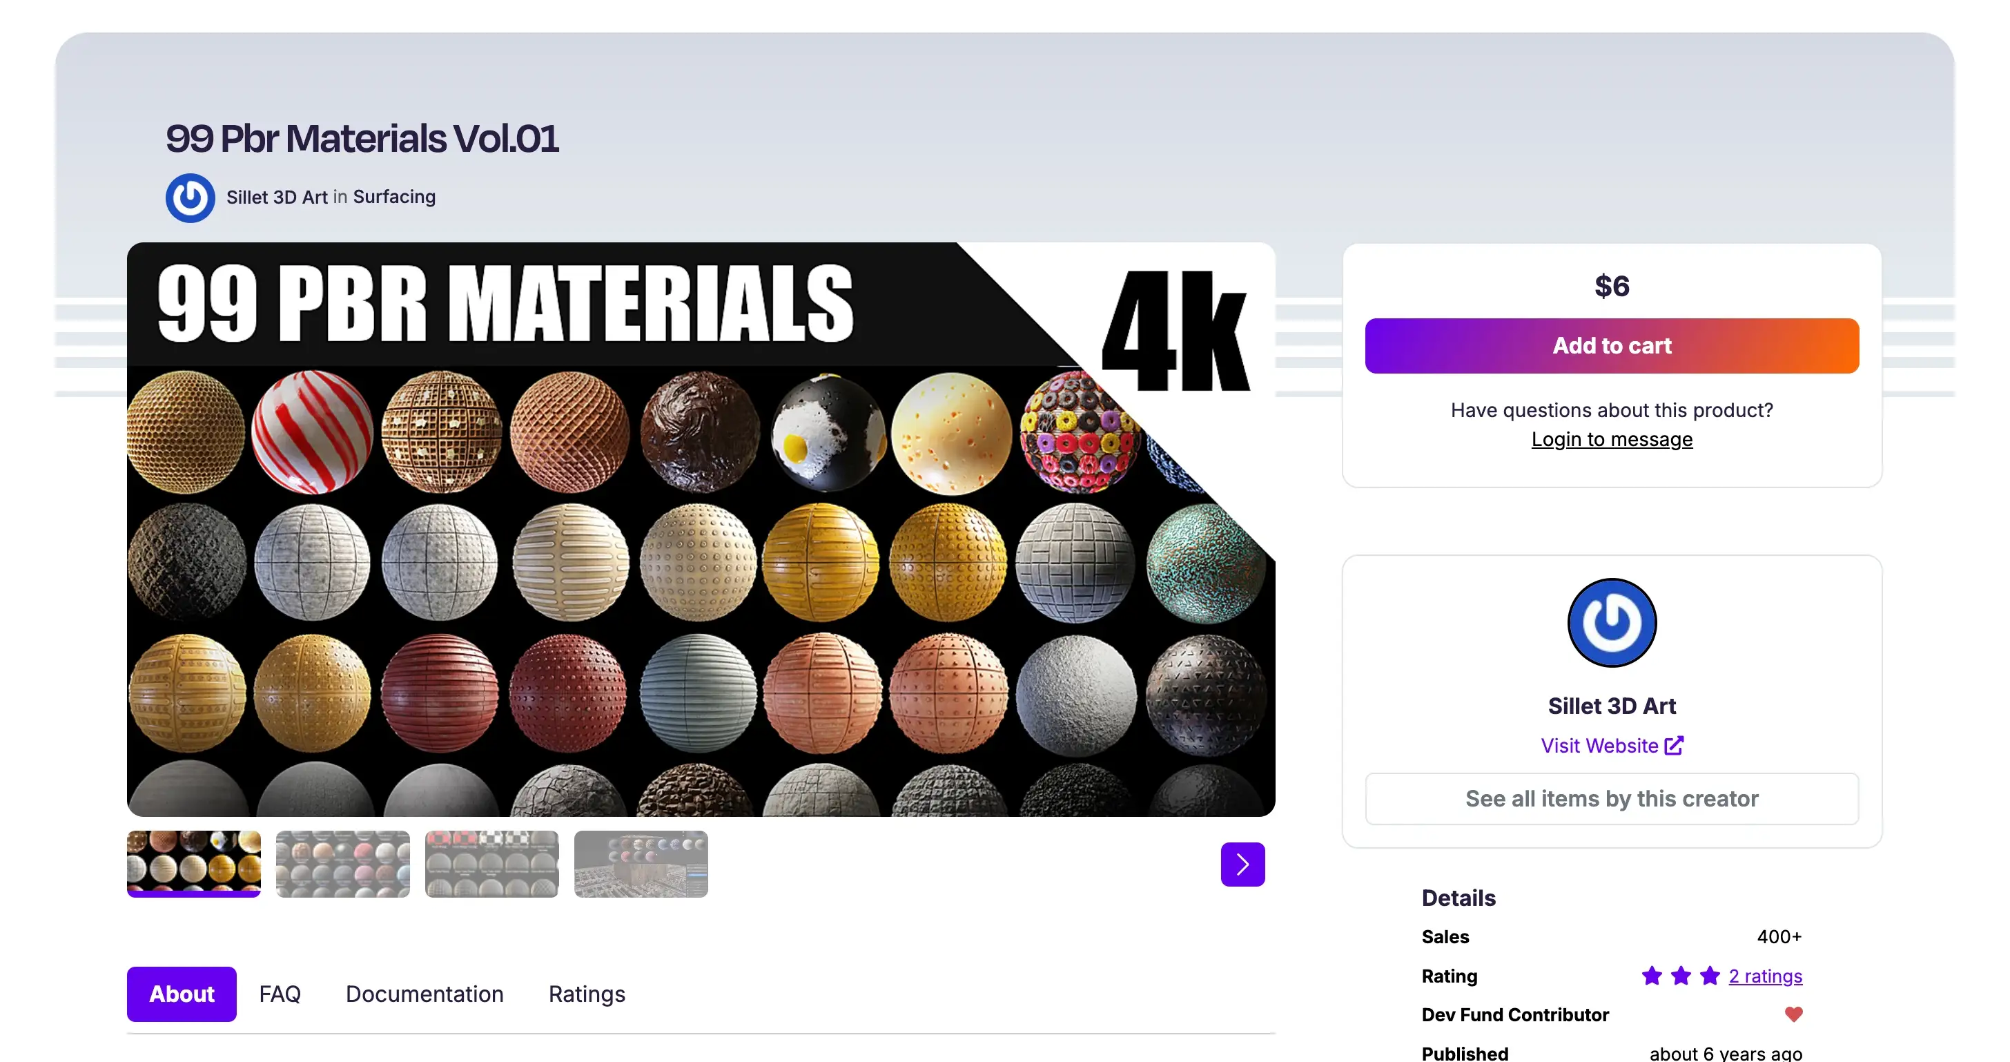Open the Ratings tab
This screenshot has height=1062, width=2010.
point(586,994)
